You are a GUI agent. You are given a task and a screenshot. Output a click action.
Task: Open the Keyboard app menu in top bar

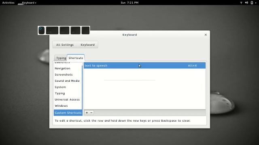pos(29,3)
